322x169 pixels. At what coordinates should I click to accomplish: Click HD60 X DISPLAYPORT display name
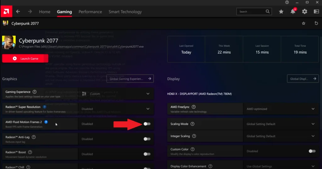click(199, 94)
